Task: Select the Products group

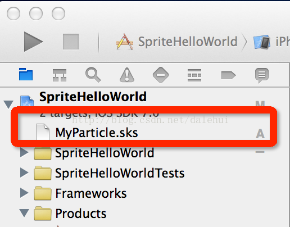Action: (81, 214)
